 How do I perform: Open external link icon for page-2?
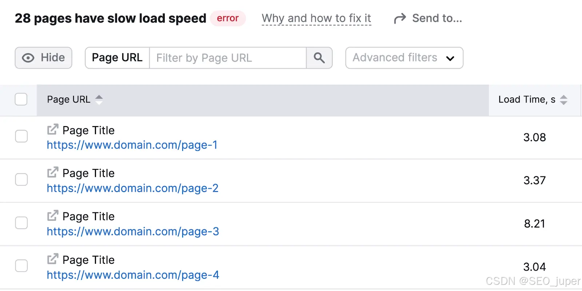pyautogui.click(x=53, y=172)
